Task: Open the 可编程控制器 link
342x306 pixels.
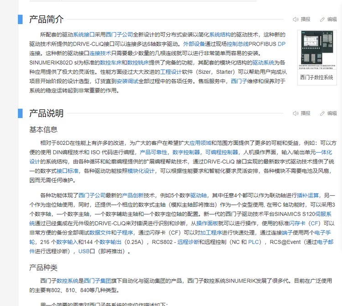Action: click(x=222, y=152)
